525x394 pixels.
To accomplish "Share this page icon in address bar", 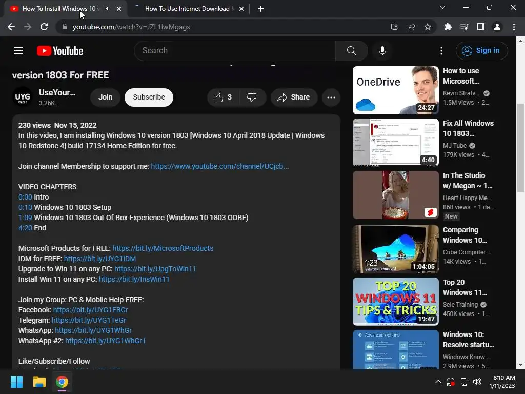I will pos(411,27).
